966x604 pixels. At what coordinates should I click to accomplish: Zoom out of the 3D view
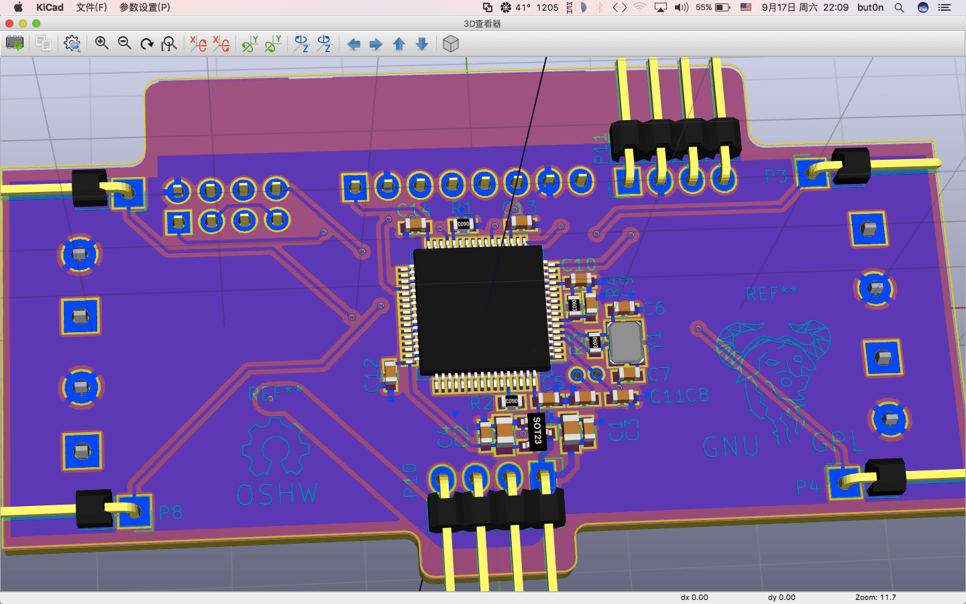[x=124, y=44]
